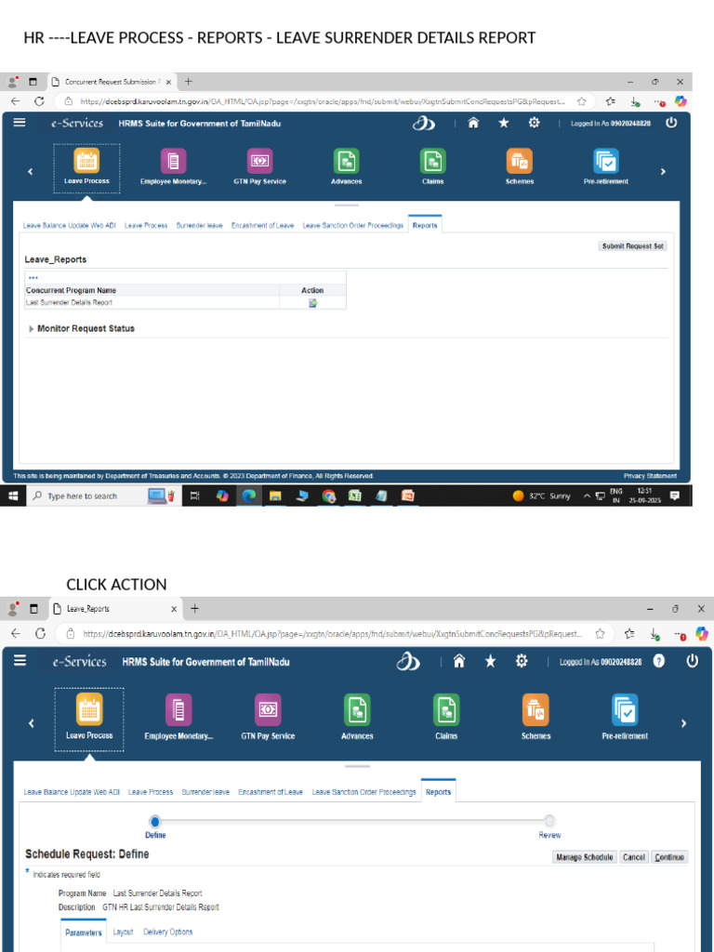Open GTN Pay Service module in lower screenshot
Screen dimensions: 714x952
268,709
